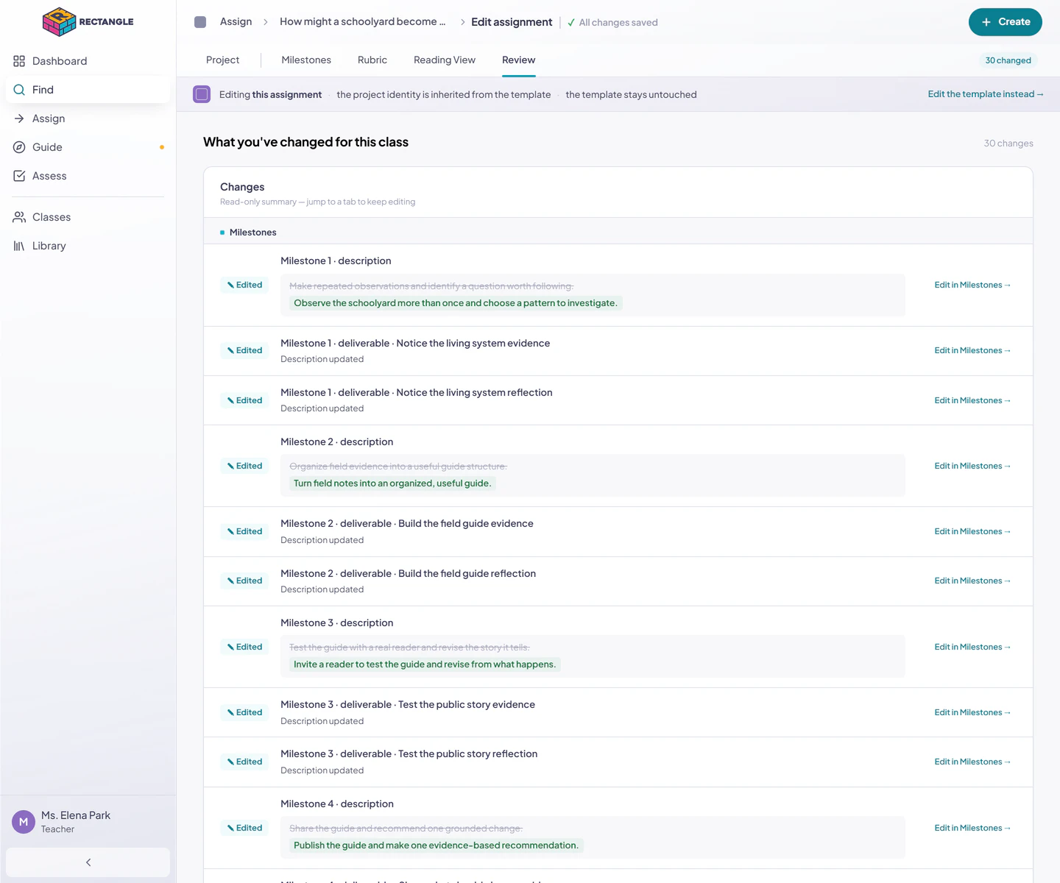Click the purple assignment icon in the banner
This screenshot has width=1060, height=883.
click(x=202, y=94)
